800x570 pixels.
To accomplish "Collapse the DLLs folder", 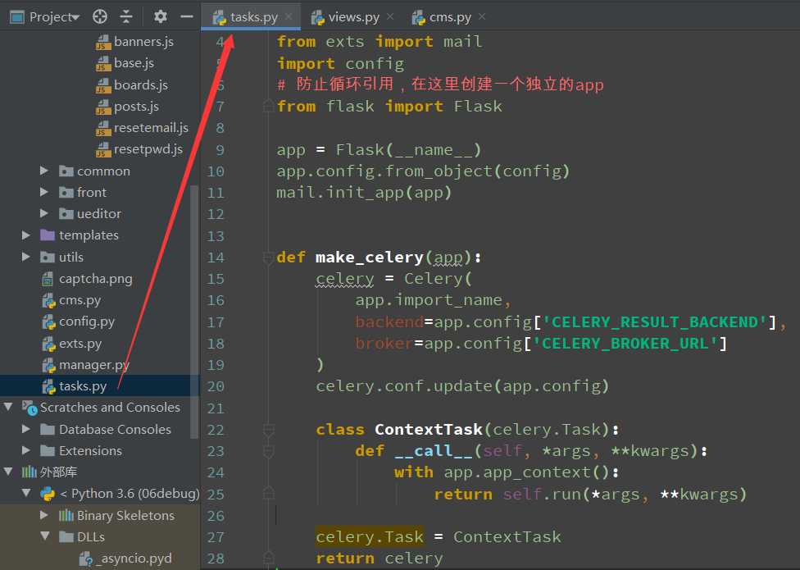I will pos(45,536).
